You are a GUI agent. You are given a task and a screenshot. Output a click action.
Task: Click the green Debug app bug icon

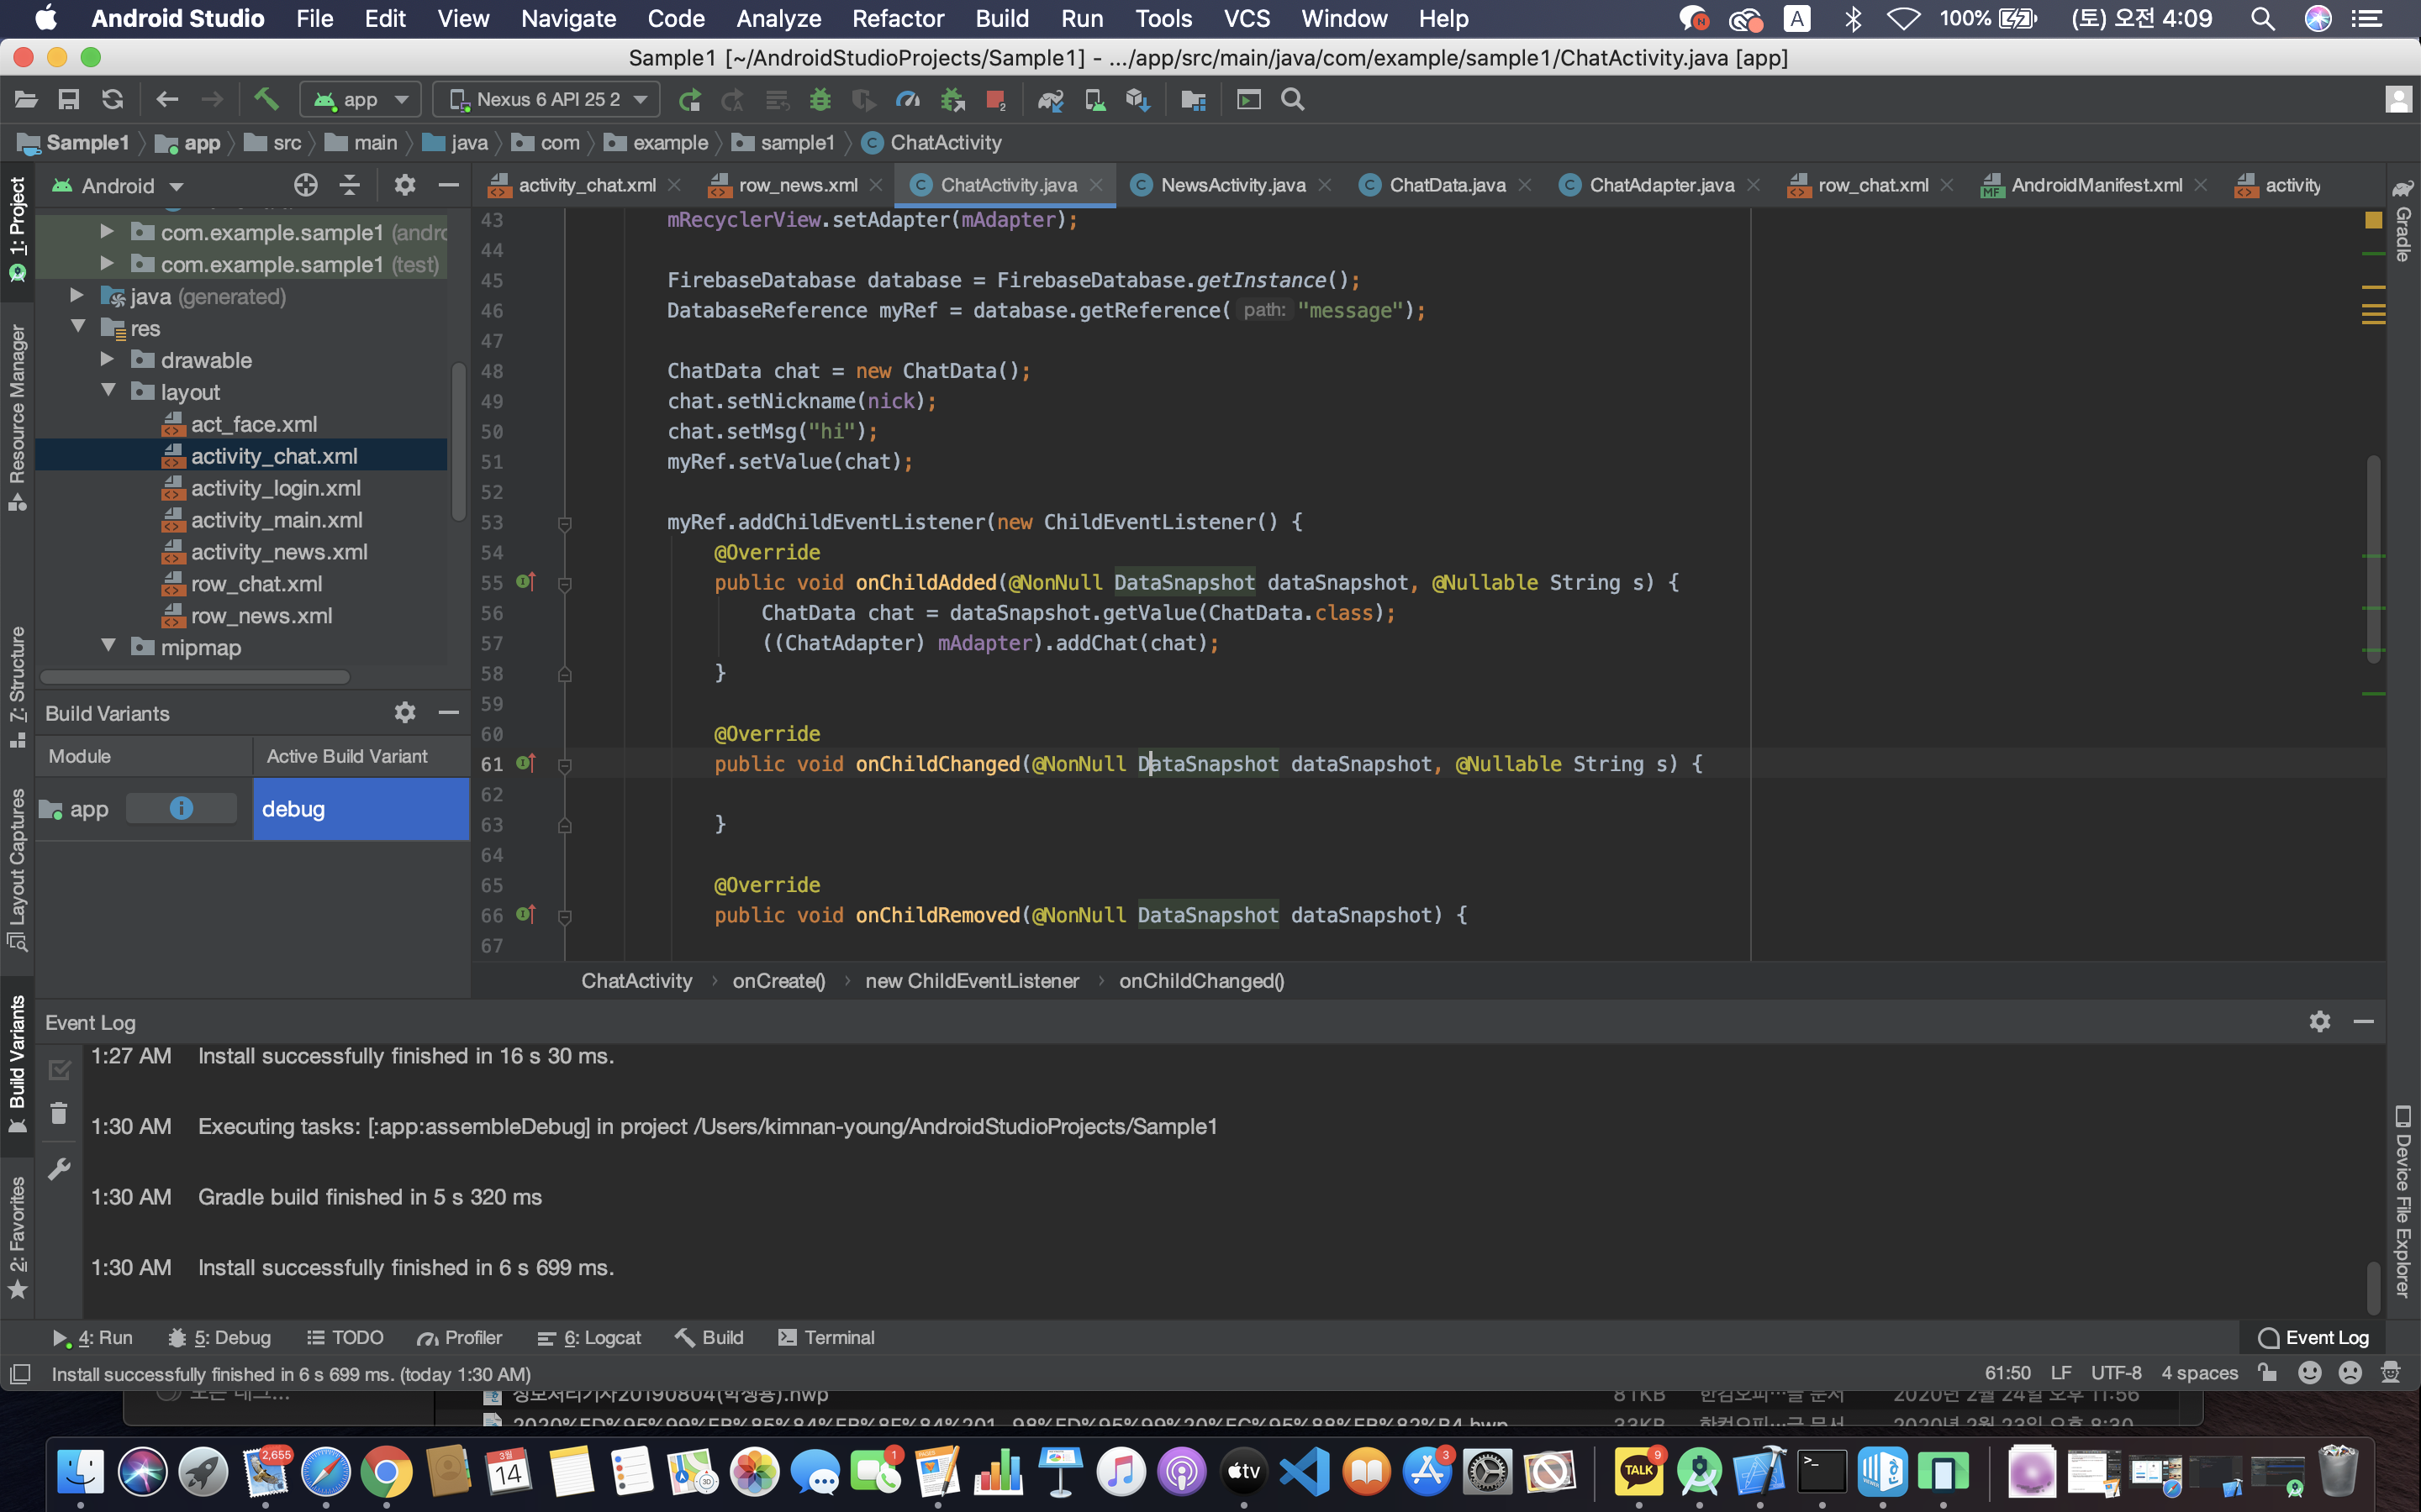[x=820, y=99]
